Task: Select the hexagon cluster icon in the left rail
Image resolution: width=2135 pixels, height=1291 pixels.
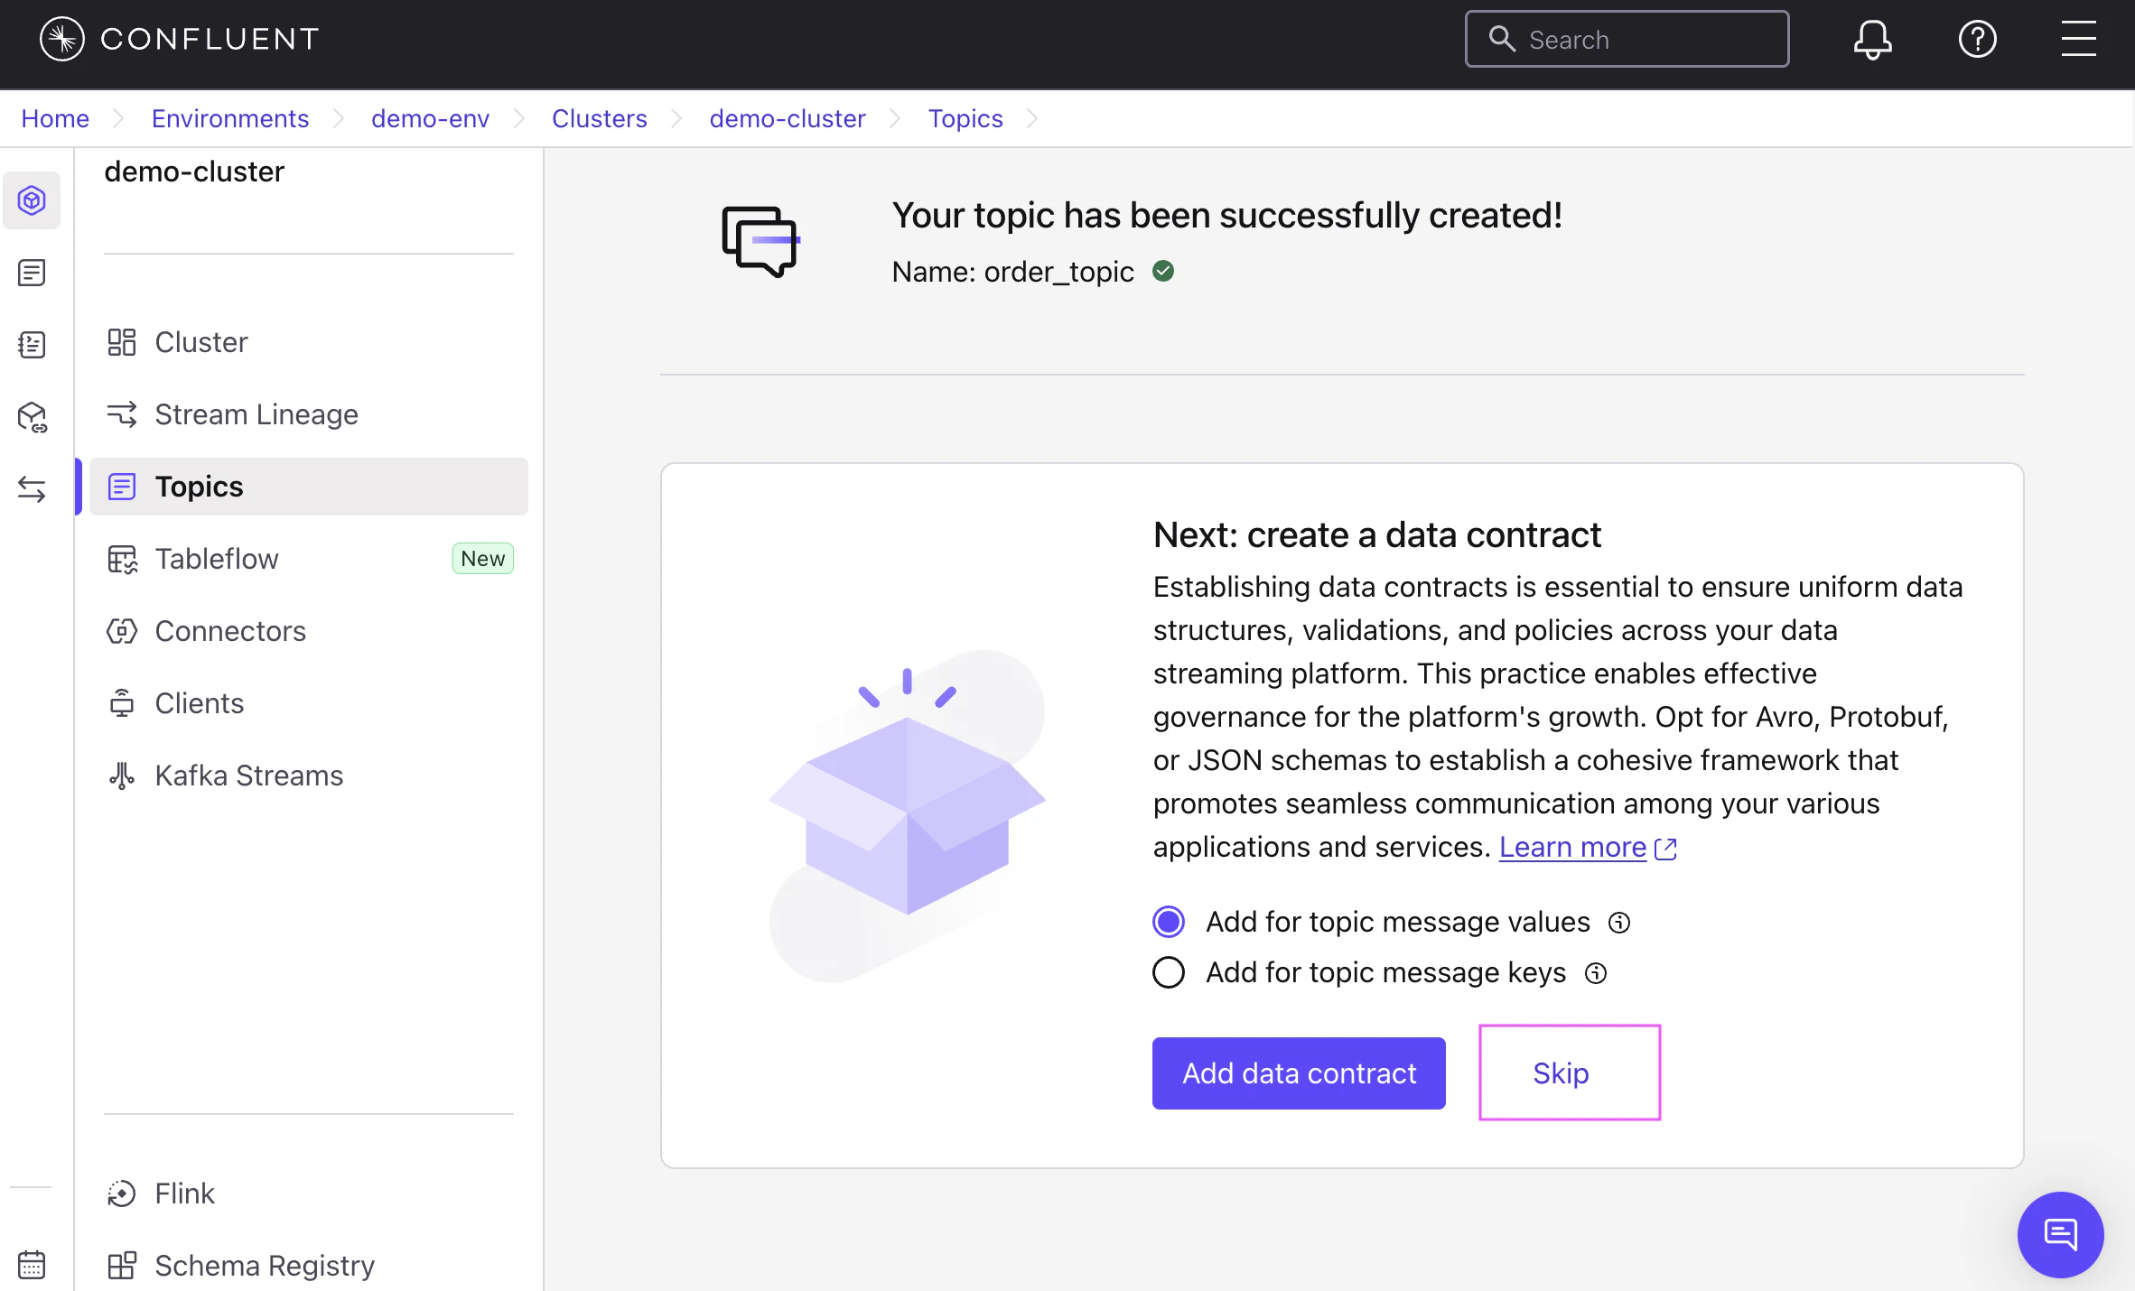Action: (32, 200)
